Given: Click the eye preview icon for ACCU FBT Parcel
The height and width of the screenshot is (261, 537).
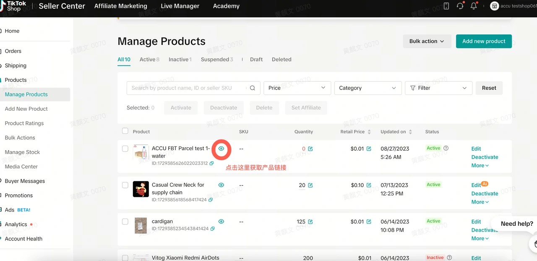Looking at the screenshot, I should [221, 149].
